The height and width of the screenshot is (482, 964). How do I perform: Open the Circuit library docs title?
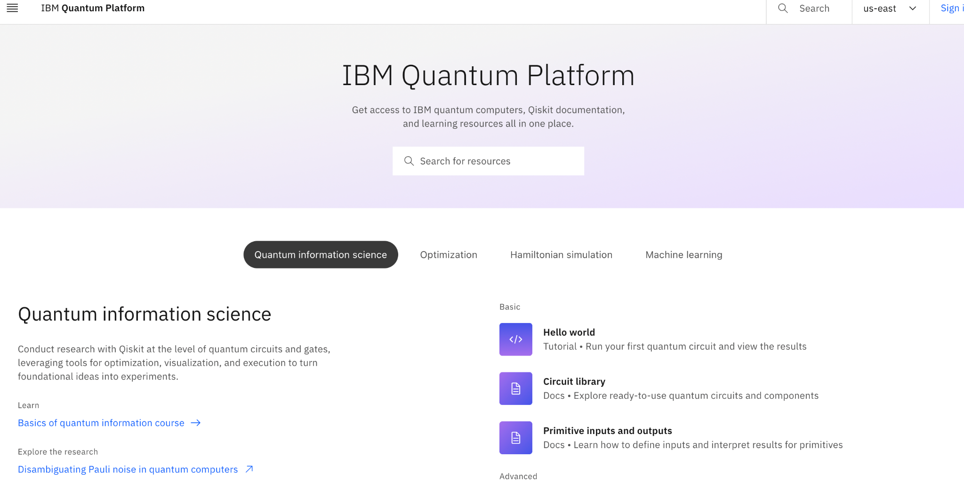click(574, 381)
